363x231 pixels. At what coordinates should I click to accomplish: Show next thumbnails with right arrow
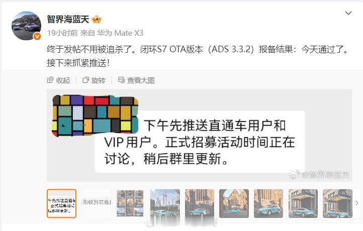point(357,203)
